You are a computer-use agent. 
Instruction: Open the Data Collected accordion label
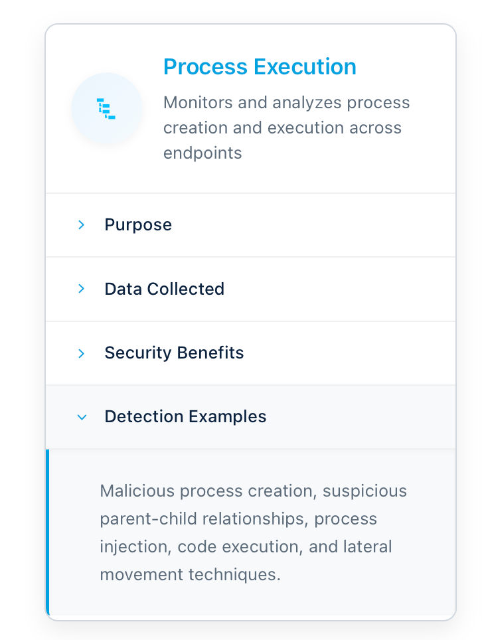[164, 289]
